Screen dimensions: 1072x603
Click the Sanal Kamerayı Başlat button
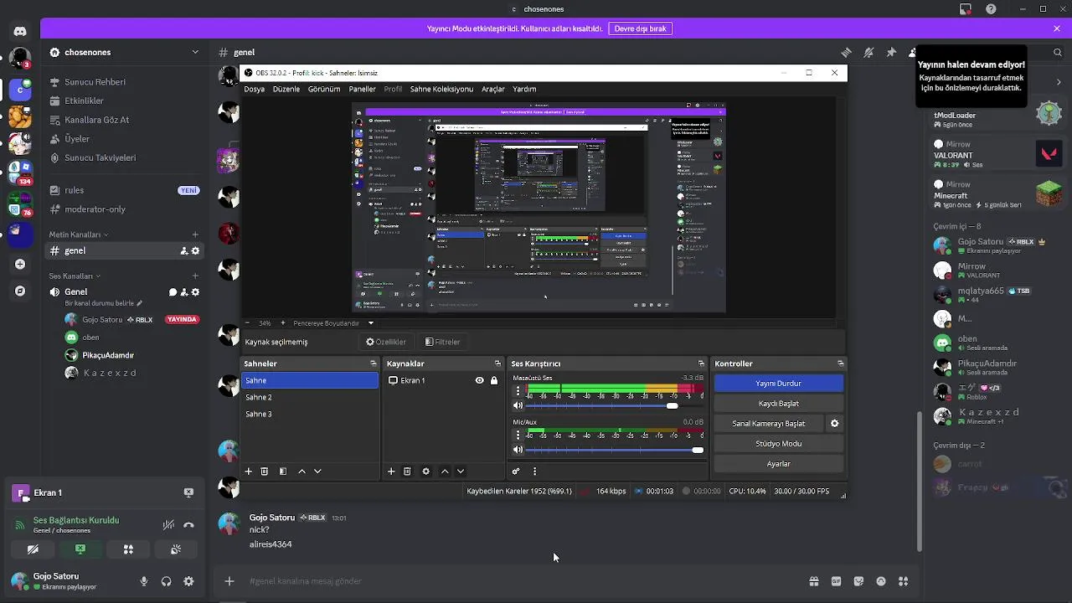coord(768,423)
